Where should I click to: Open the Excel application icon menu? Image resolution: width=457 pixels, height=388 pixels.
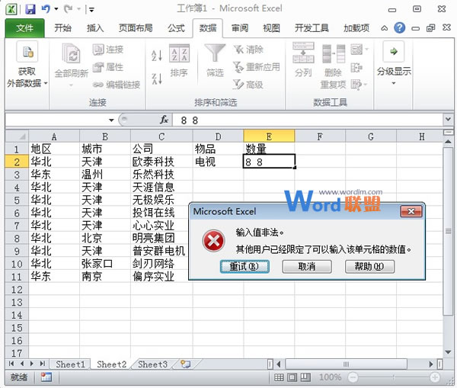tap(11, 9)
